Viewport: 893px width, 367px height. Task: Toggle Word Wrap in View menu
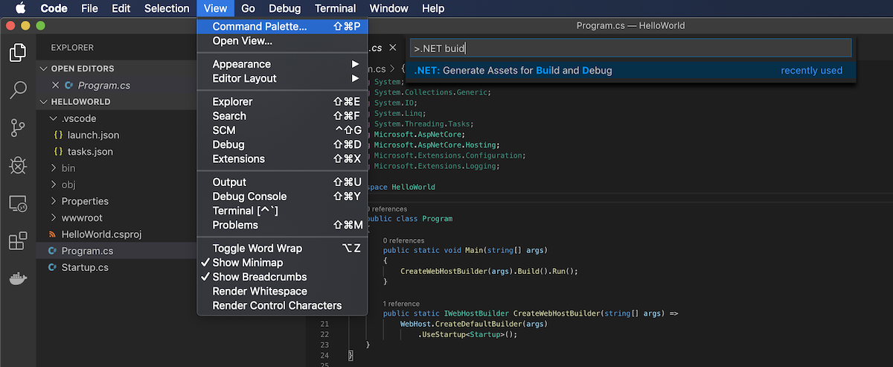(x=282, y=248)
